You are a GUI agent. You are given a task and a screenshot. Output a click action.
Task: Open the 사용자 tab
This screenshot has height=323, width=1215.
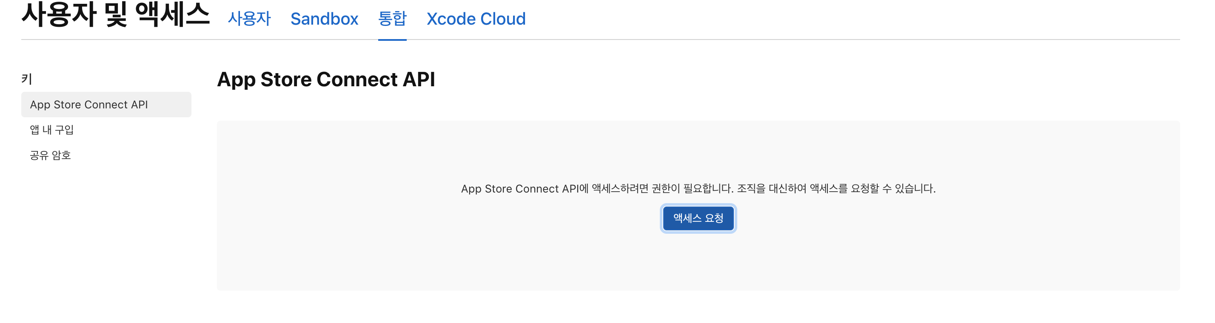[249, 19]
